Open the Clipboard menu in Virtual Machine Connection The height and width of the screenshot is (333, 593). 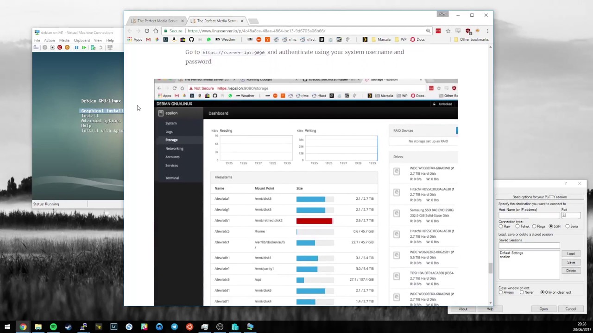click(x=82, y=40)
